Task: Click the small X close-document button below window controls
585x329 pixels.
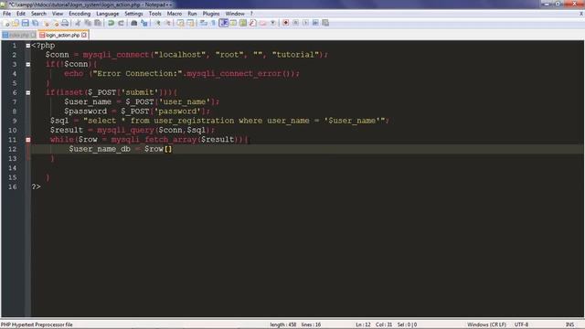Action: pos(581,14)
